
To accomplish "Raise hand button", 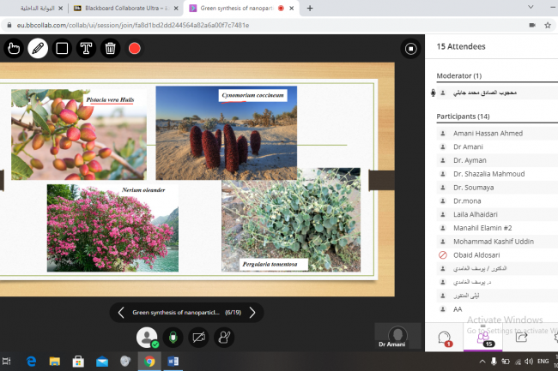I will (x=224, y=338).
